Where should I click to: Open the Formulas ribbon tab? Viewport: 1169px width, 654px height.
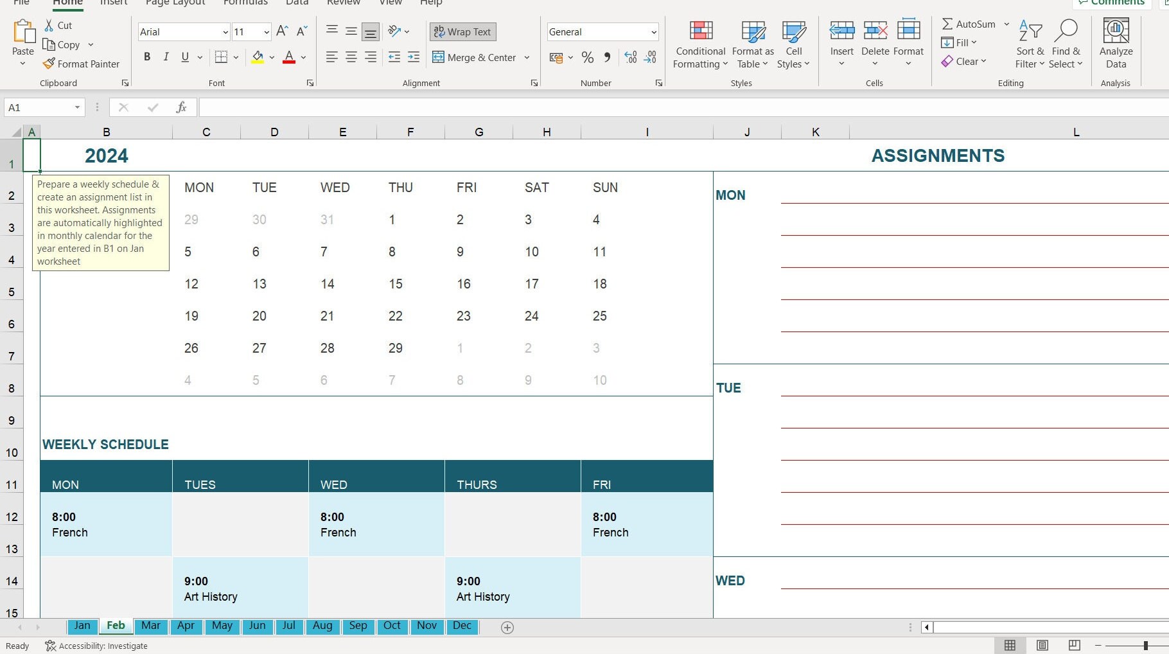245,3
